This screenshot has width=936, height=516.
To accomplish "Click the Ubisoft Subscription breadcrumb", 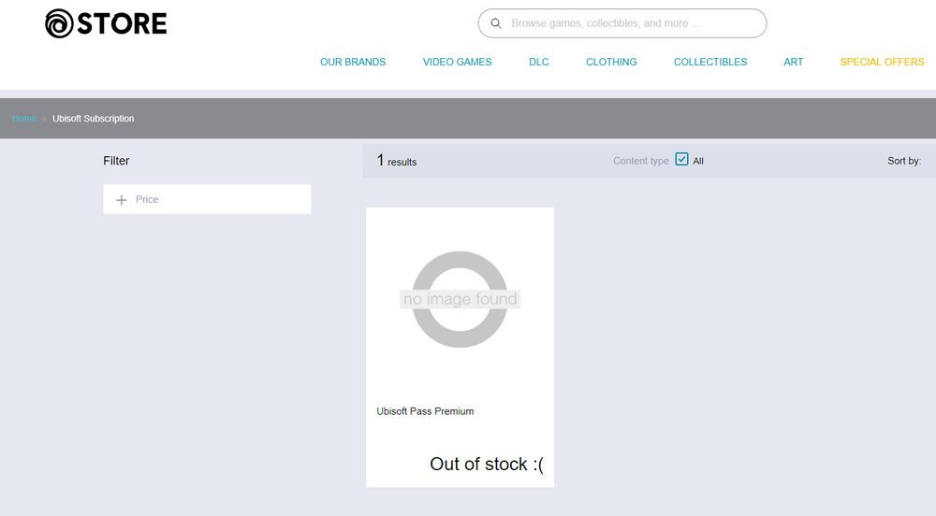I will [94, 119].
